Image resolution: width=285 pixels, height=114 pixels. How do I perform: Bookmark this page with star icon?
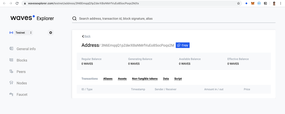click(x=239, y=3)
